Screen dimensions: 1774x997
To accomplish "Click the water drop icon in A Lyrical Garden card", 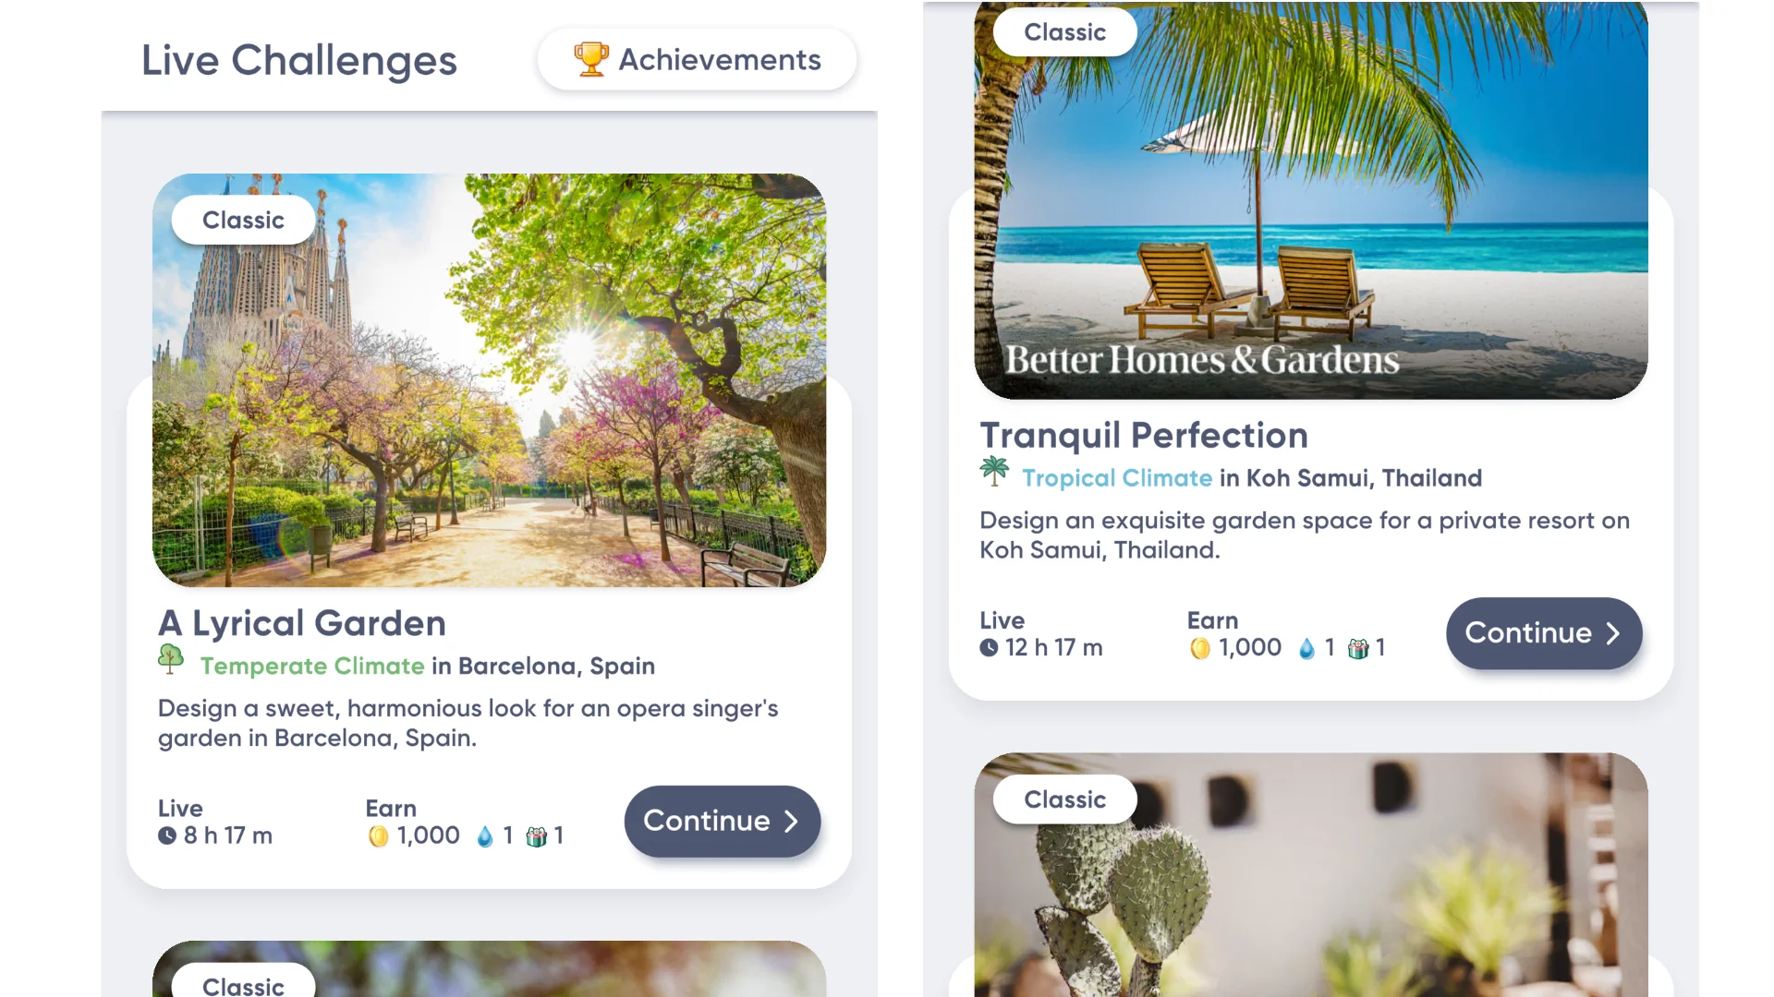I will point(485,836).
